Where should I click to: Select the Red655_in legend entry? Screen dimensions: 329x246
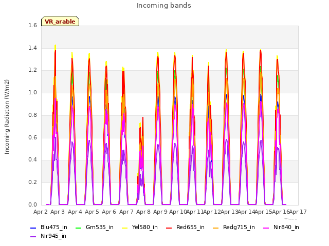[185, 227]
